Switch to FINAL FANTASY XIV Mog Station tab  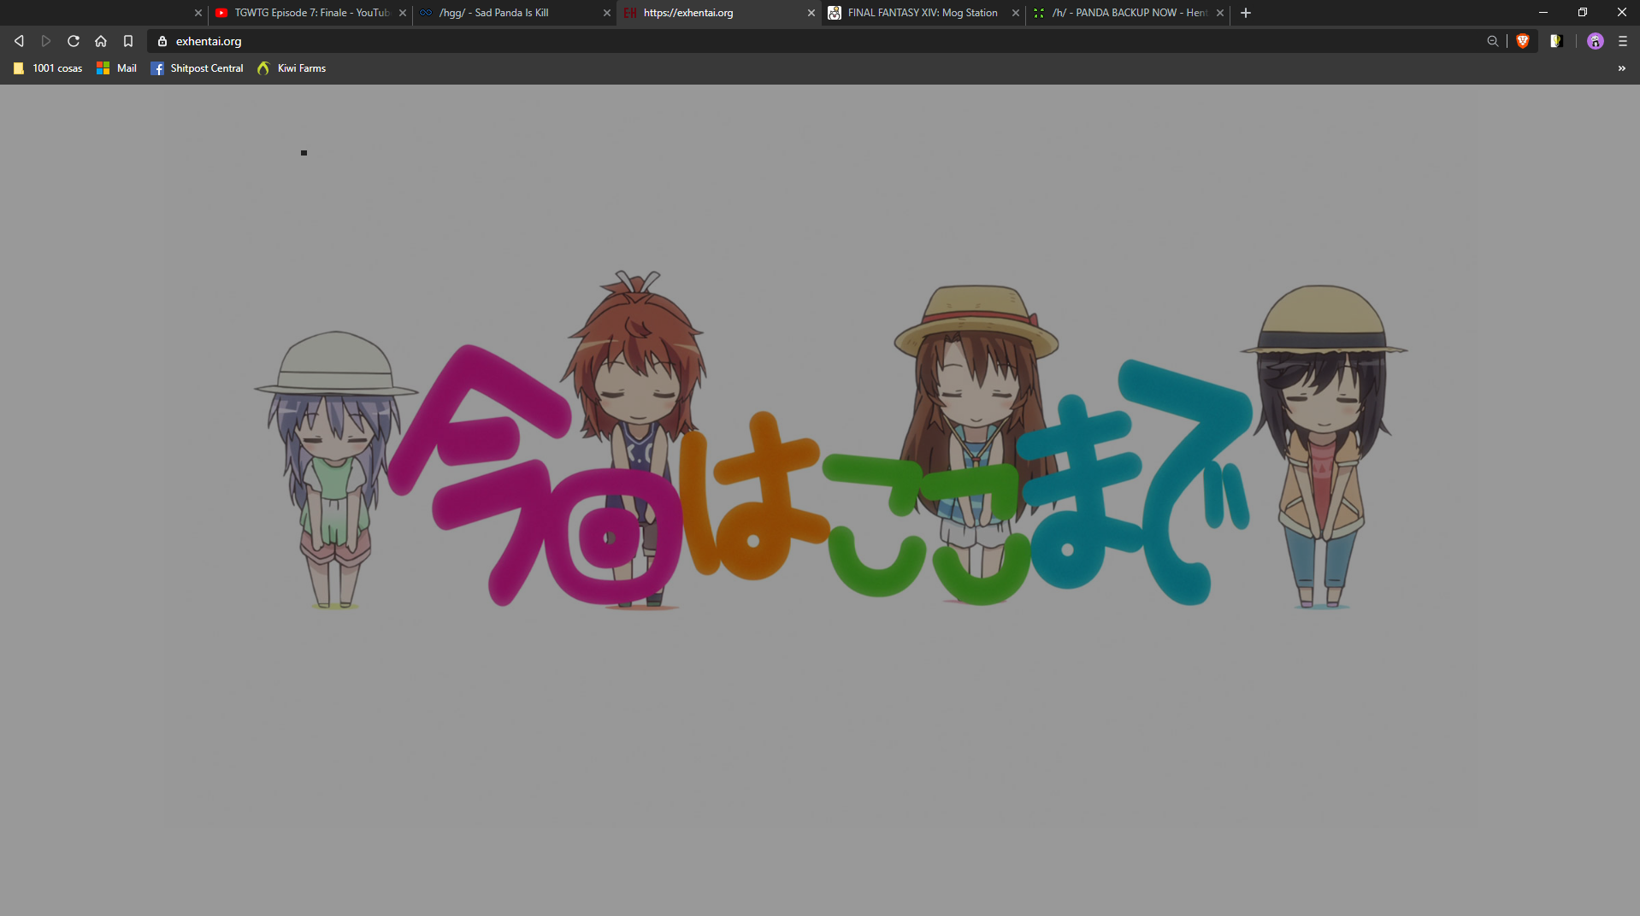tap(923, 13)
